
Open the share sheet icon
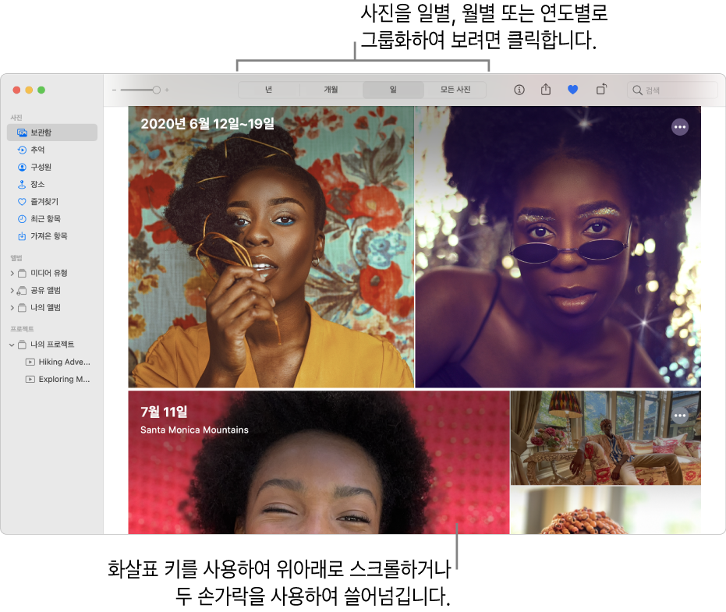(x=546, y=90)
